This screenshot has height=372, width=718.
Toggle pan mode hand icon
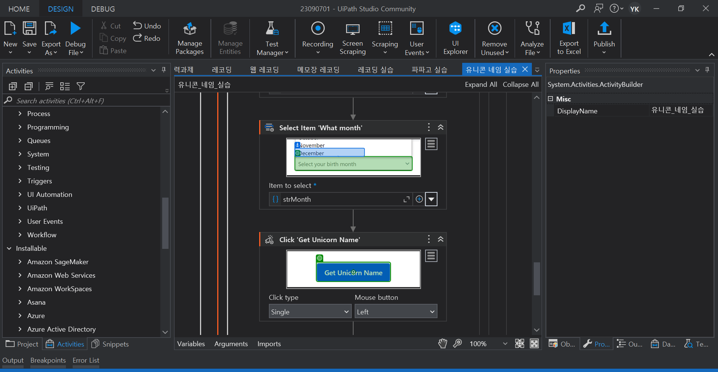pyautogui.click(x=443, y=344)
